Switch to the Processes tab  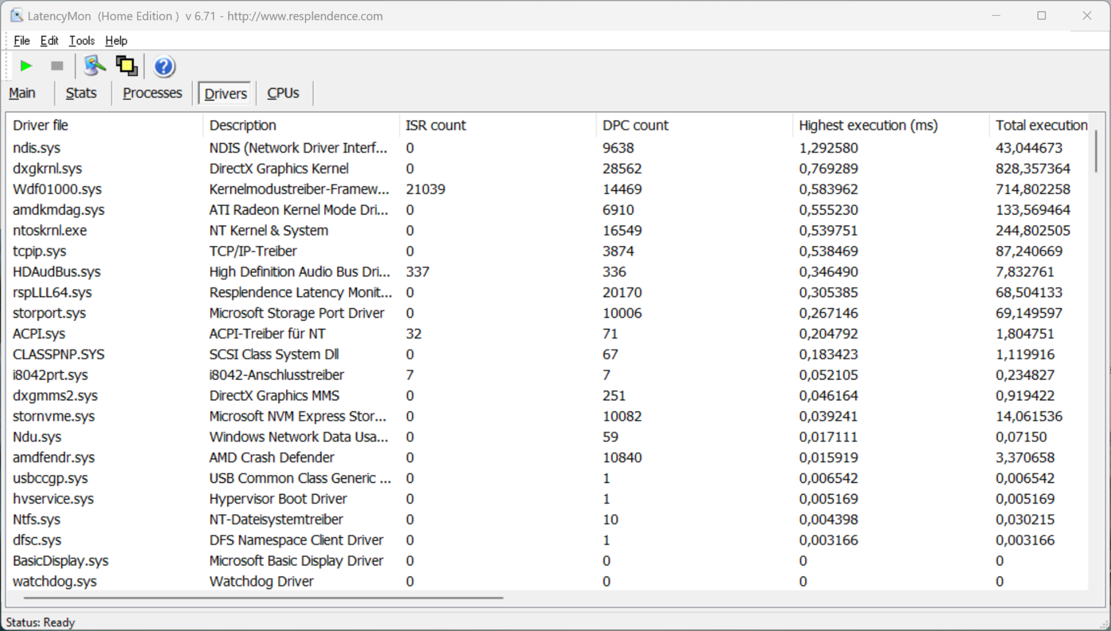(x=152, y=93)
